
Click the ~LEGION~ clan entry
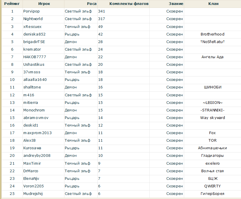click(x=212, y=102)
